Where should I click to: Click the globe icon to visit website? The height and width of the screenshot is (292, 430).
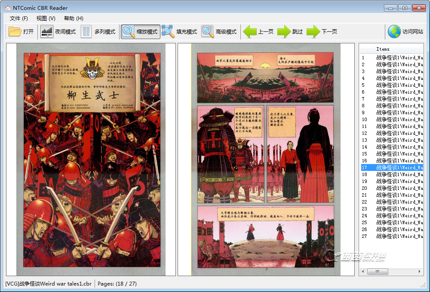pyautogui.click(x=394, y=31)
